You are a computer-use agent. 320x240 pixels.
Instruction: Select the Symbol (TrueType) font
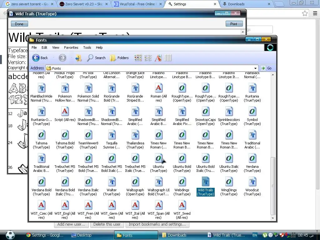[x=252, y=116]
